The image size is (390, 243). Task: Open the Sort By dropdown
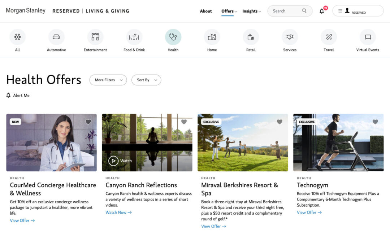pyautogui.click(x=146, y=80)
